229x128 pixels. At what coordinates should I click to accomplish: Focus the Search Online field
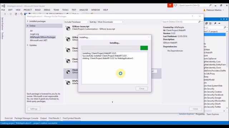pos(180,22)
